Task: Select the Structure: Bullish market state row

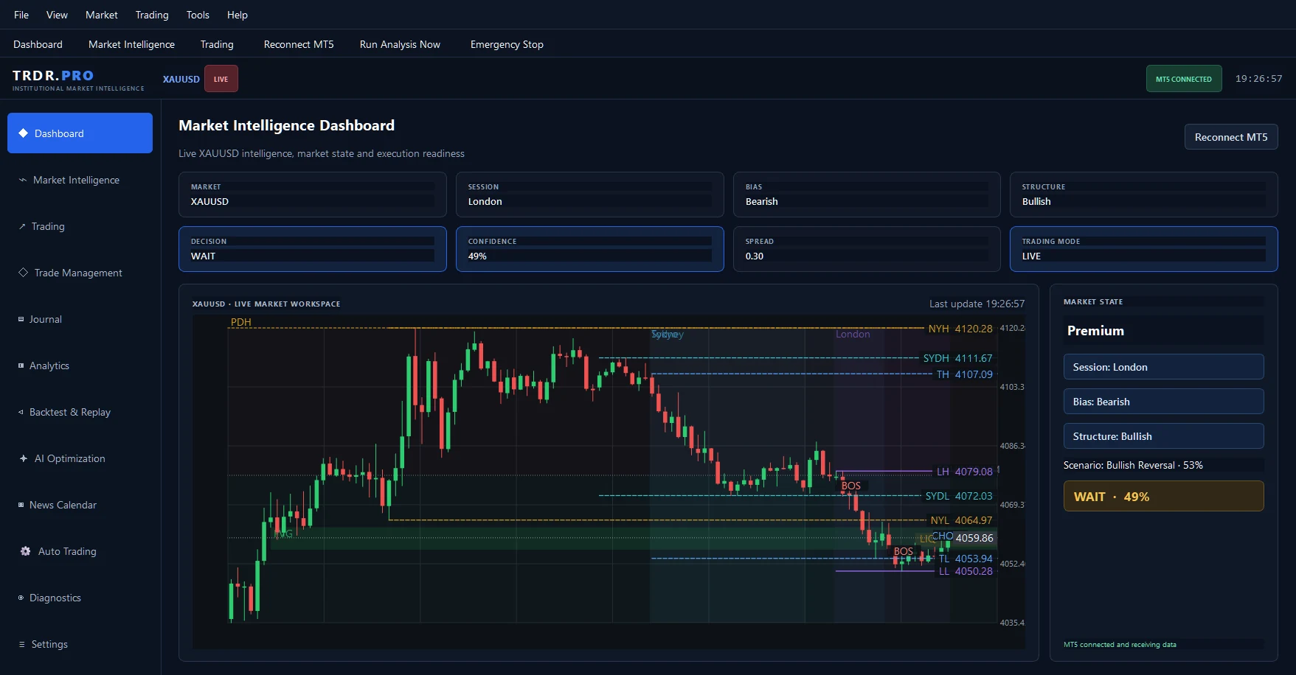Action: [x=1163, y=436]
